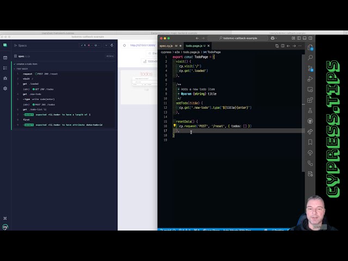
Task: Filter by passed tests count
Action: tap(83, 45)
